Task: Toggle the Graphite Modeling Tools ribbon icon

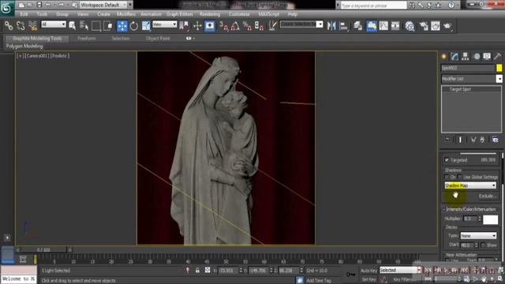Action: pyautogui.click(x=372, y=26)
